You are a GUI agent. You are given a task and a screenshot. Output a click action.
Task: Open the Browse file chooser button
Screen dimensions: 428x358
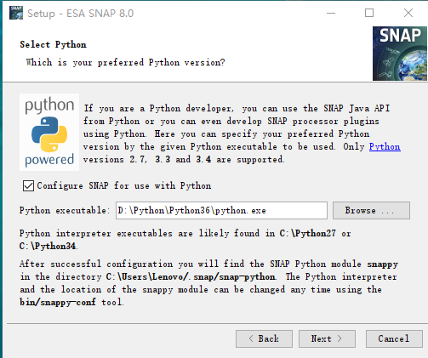[x=371, y=210]
